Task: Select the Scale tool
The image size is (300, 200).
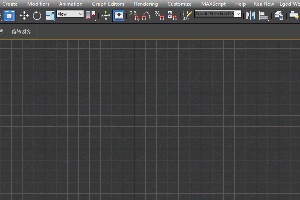Action: click(x=50, y=16)
